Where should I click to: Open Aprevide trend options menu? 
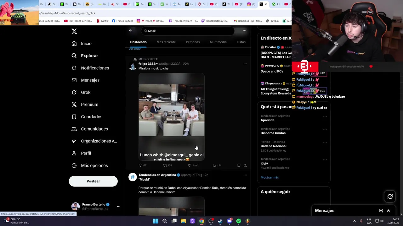[x=325, y=116]
